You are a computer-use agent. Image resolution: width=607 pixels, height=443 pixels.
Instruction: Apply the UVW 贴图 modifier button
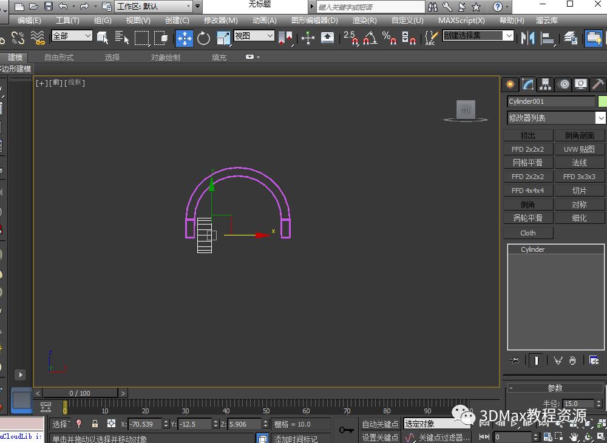point(579,149)
